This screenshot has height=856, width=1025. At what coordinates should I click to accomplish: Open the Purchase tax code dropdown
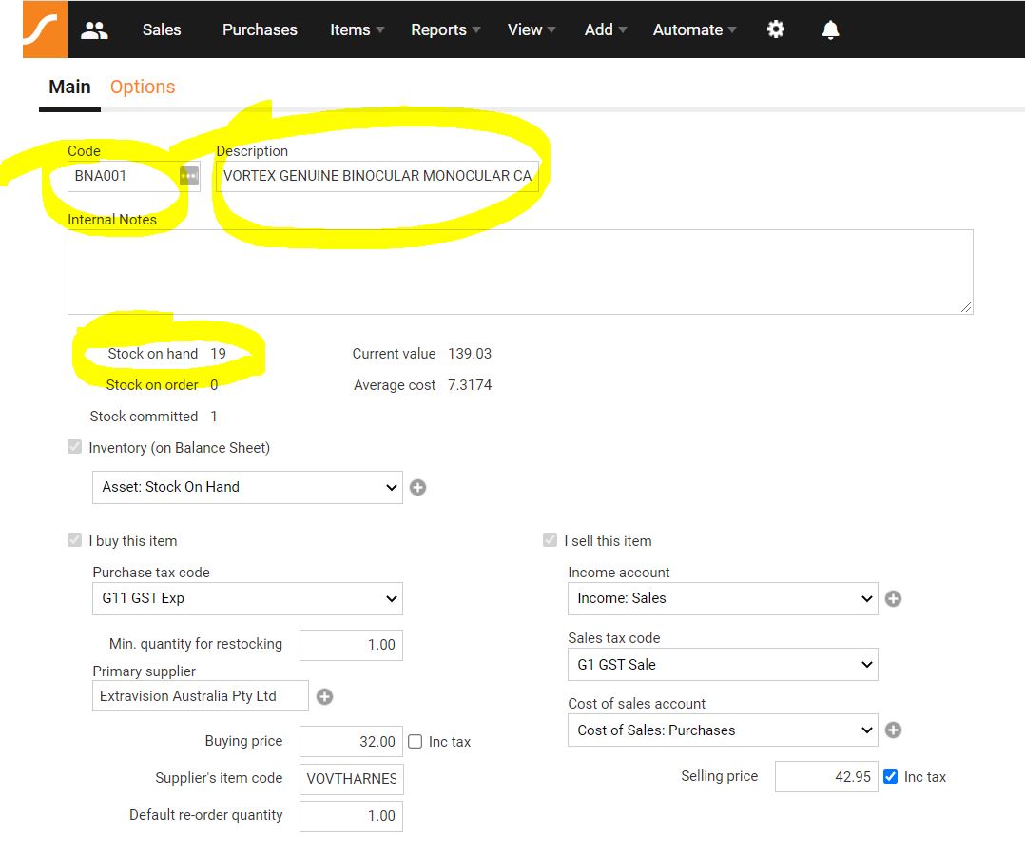click(x=247, y=598)
